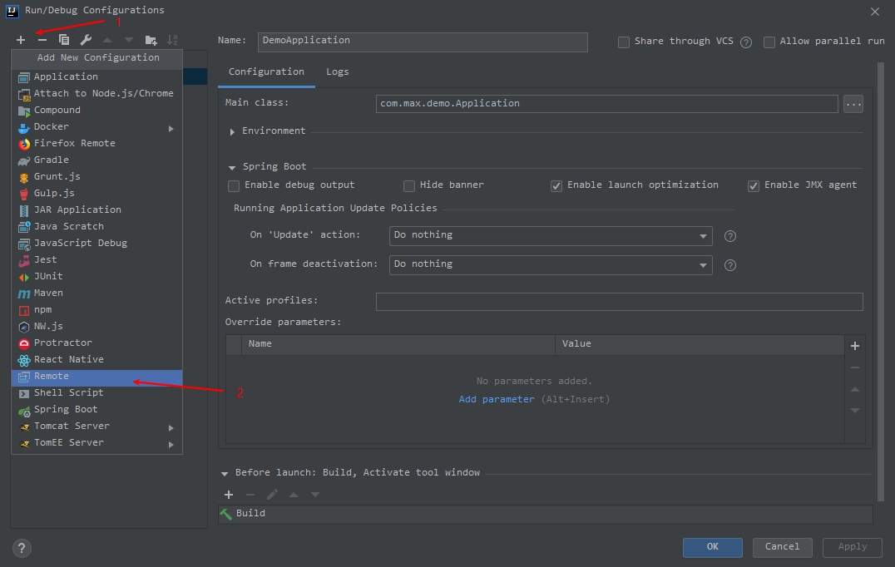The height and width of the screenshot is (567, 895).
Task: Switch to the Logs tab
Action: click(x=338, y=71)
